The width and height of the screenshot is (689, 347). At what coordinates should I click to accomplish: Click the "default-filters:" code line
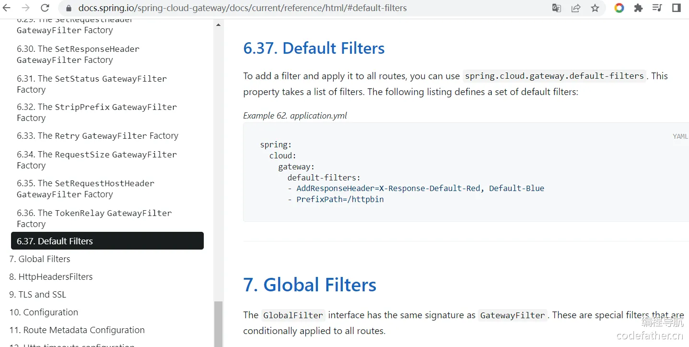[324, 178]
